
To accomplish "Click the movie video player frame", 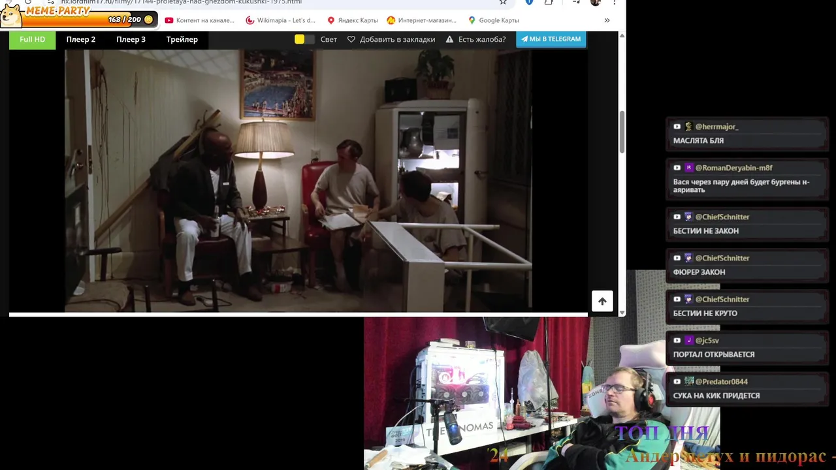I will 298,181.
